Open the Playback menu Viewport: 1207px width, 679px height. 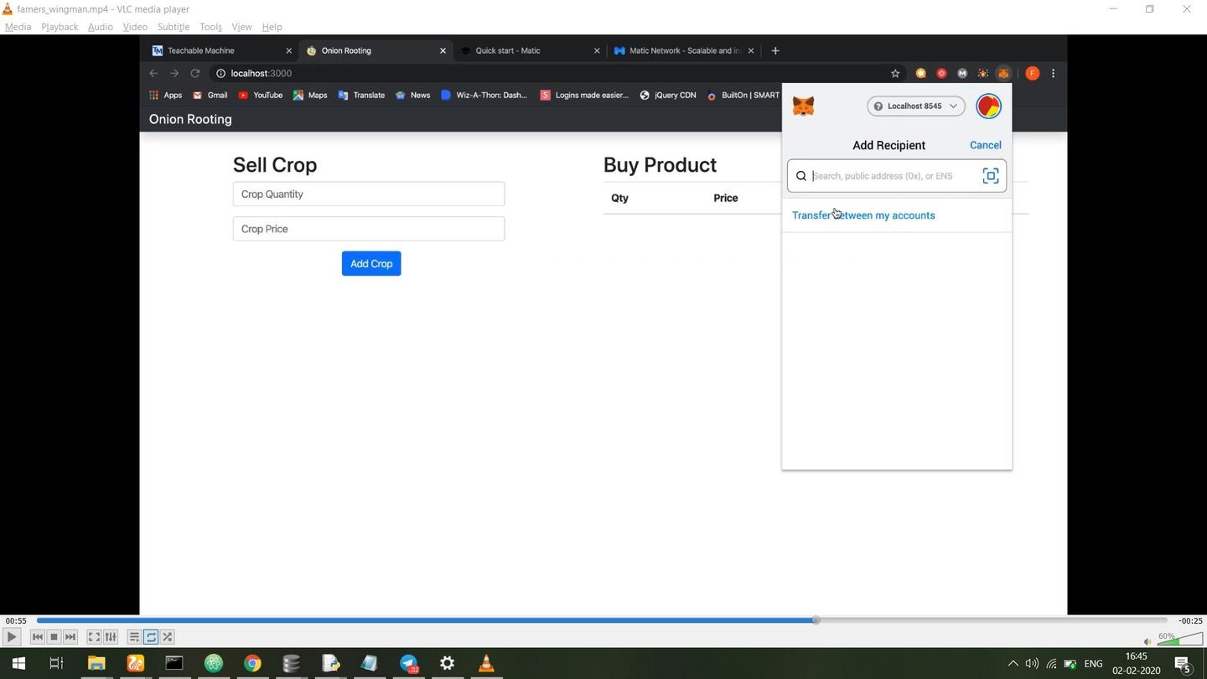point(60,27)
